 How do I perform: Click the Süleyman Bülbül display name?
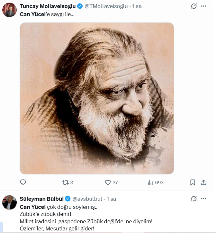click(x=41, y=199)
